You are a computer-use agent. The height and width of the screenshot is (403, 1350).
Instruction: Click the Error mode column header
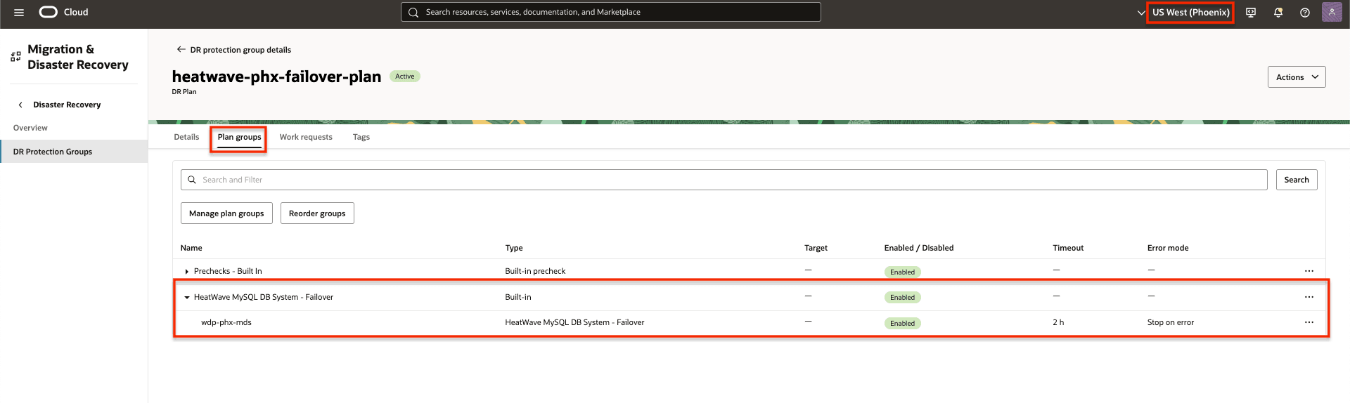[1168, 248]
